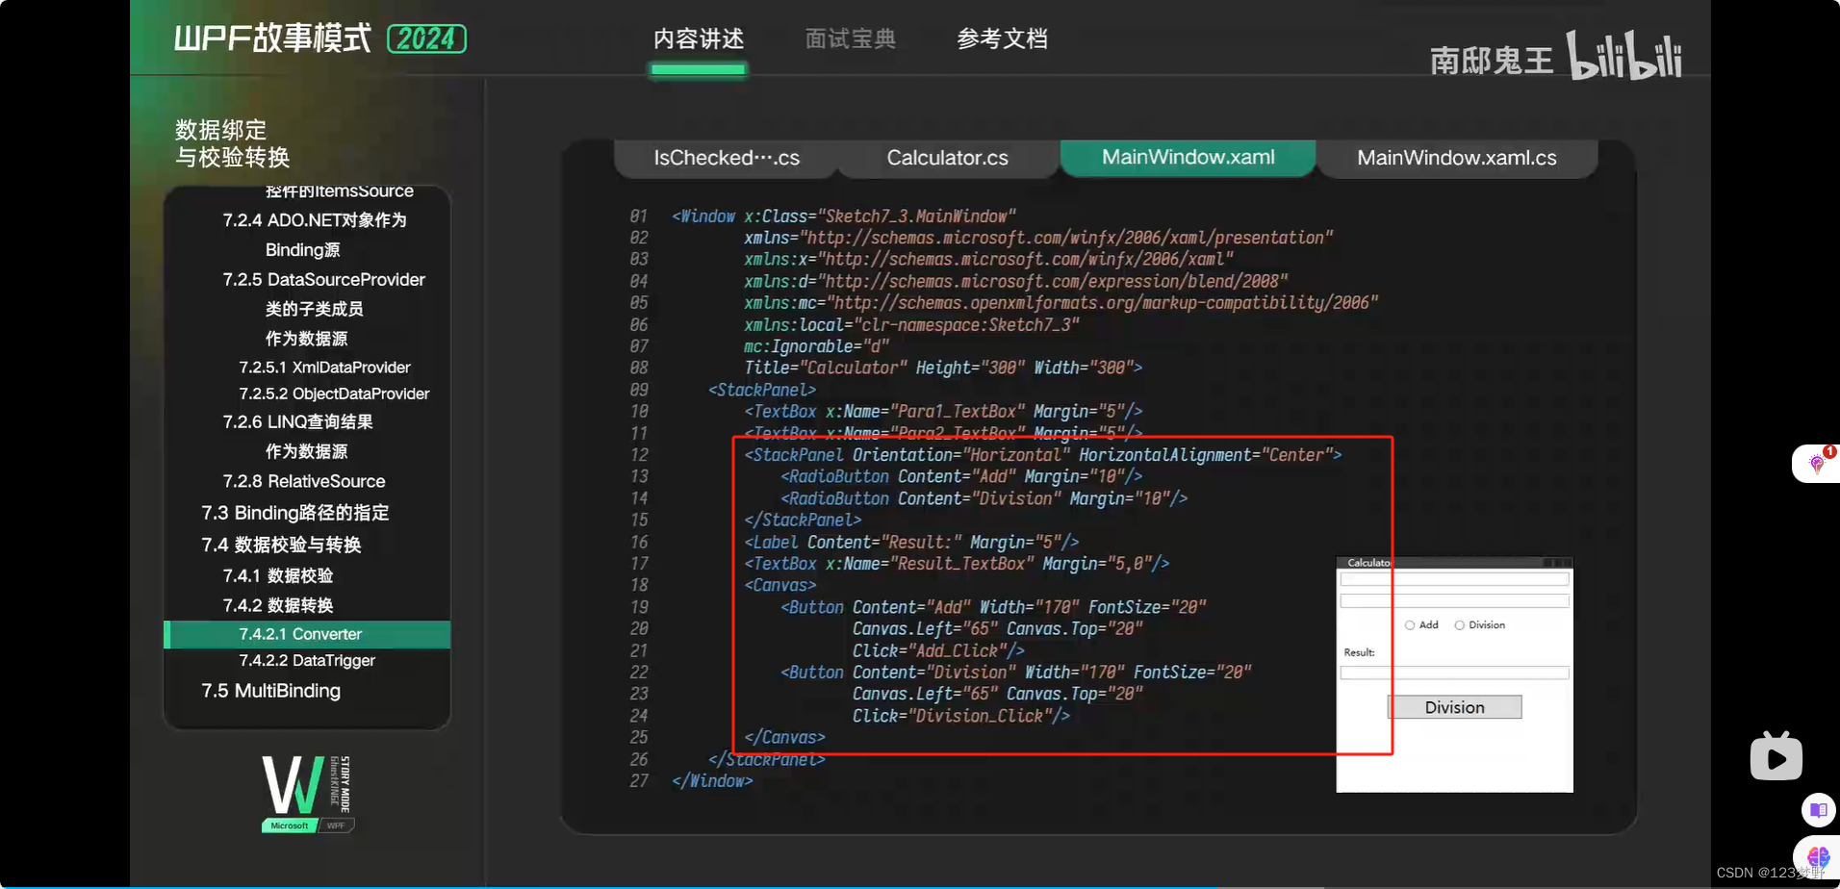
Task: Click code line 12 StackPanel Orientation
Action: point(1042,455)
